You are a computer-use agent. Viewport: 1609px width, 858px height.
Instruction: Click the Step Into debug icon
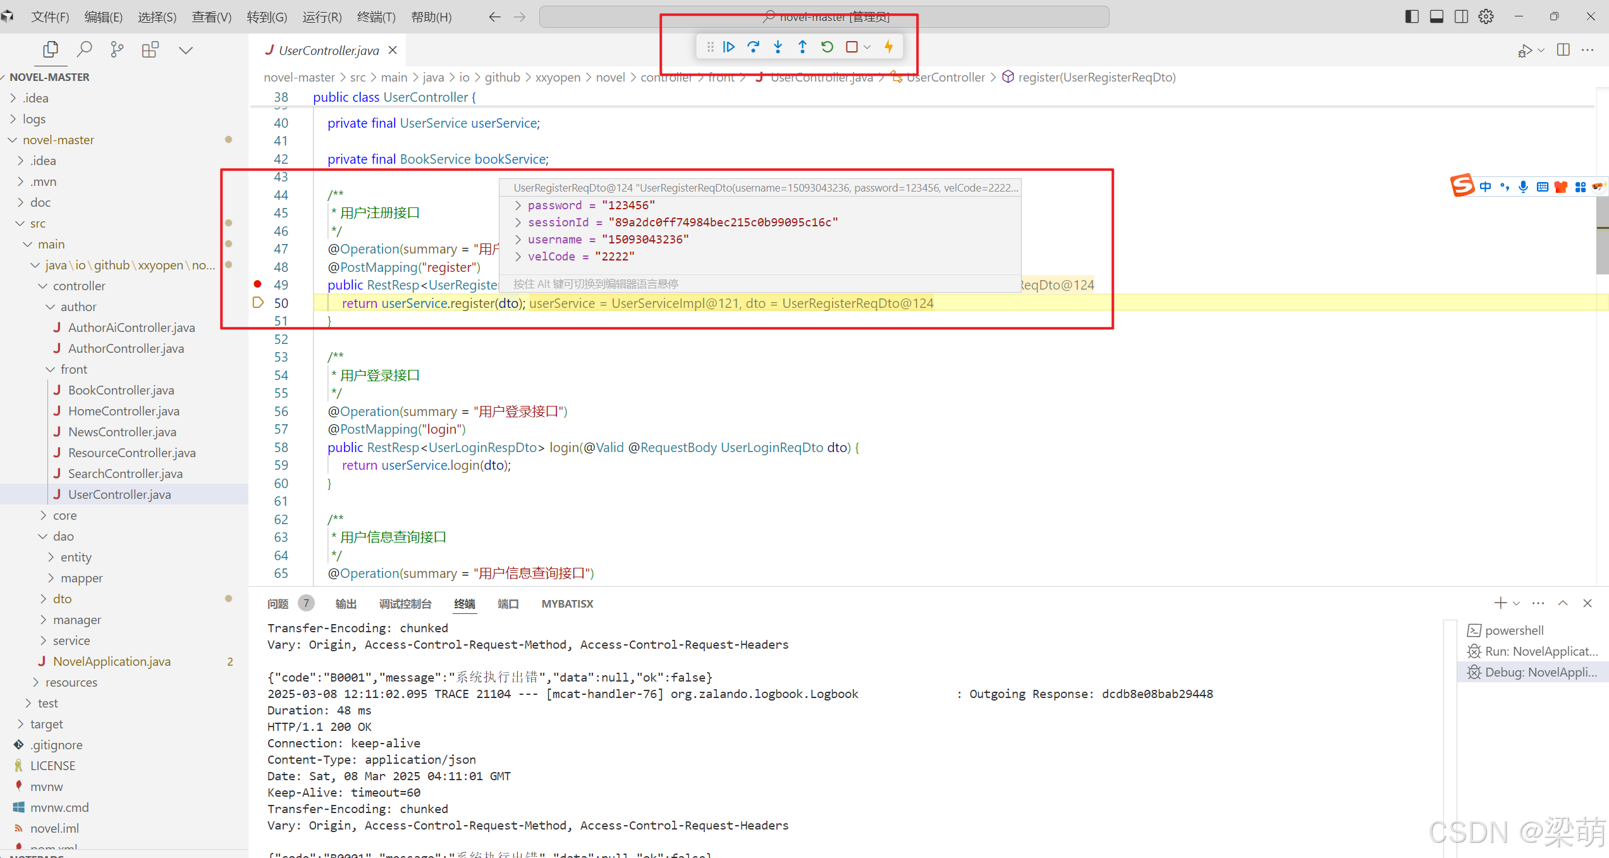(x=778, y=47)
